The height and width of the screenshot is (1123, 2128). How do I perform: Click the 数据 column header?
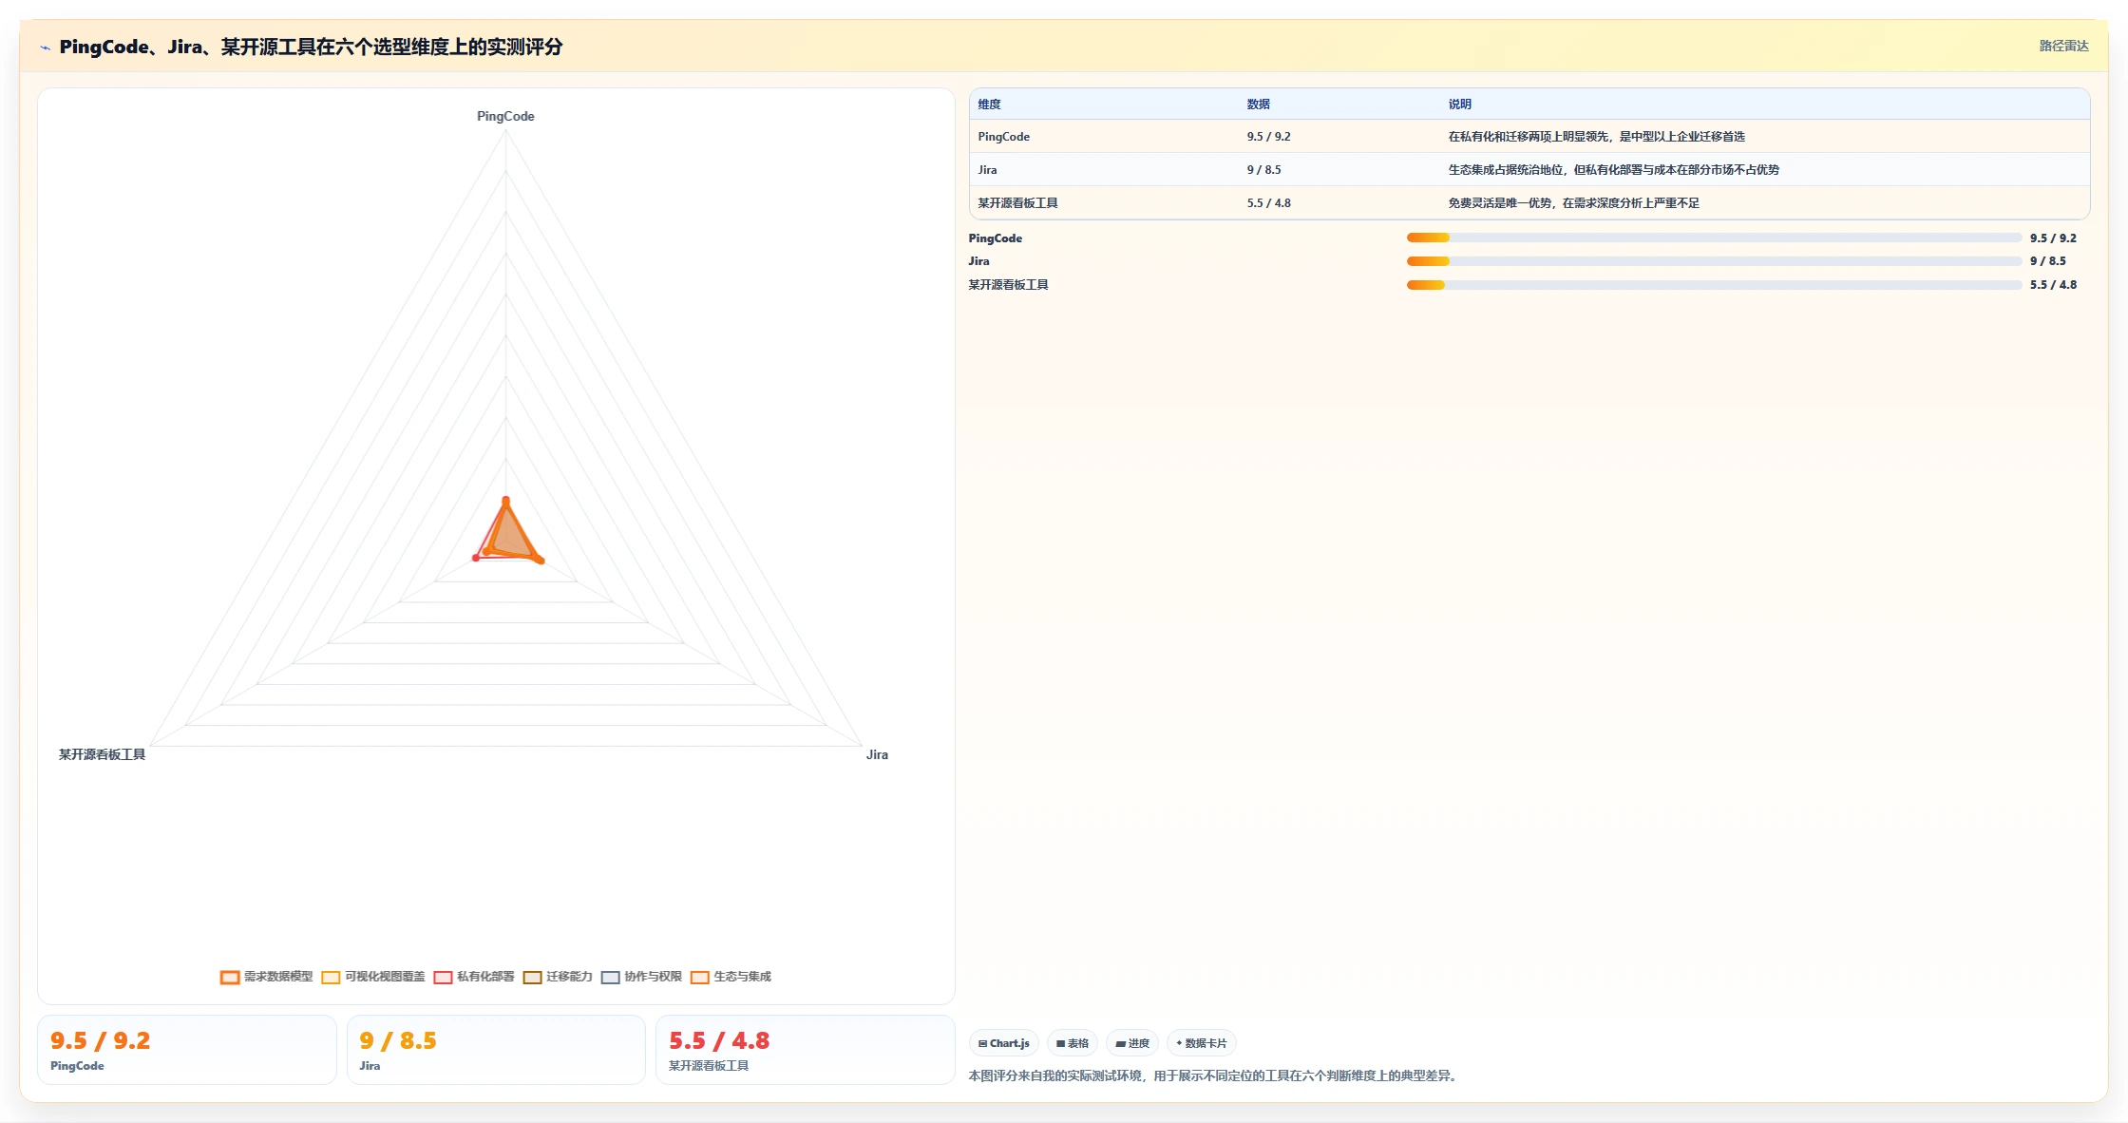point(1259,105)
